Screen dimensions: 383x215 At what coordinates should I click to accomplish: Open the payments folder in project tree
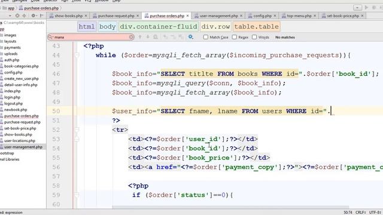12,48
